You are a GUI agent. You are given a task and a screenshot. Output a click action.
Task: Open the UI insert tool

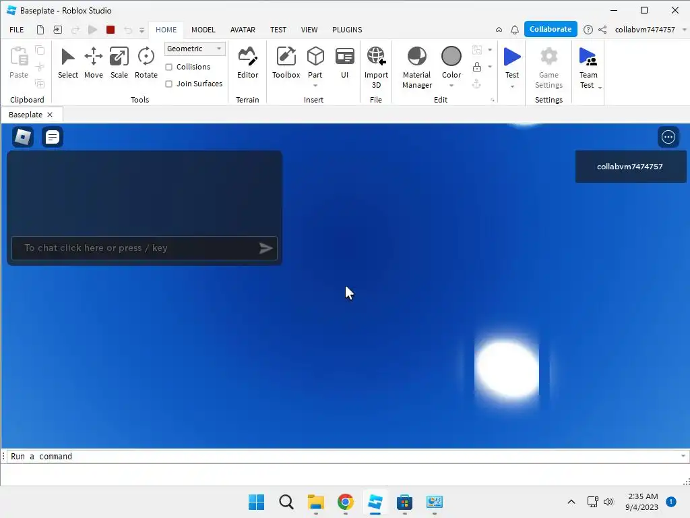coord(344,63)
